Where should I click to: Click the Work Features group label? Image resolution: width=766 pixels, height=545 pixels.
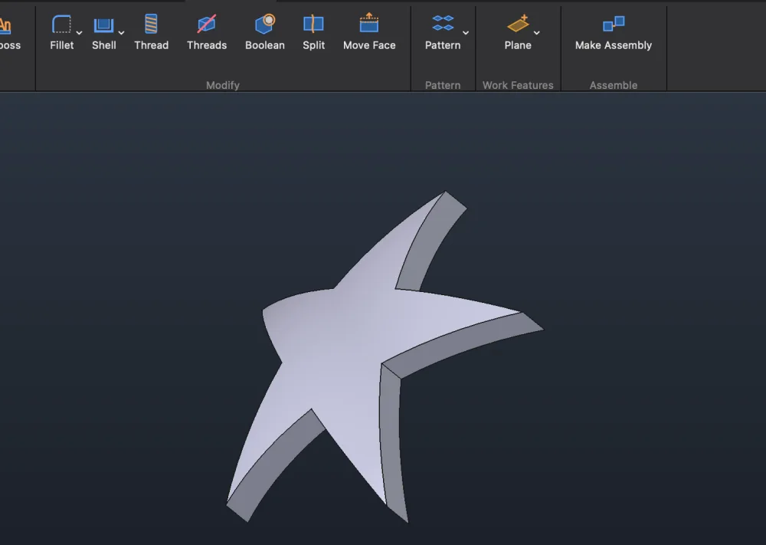pos(518,85)
